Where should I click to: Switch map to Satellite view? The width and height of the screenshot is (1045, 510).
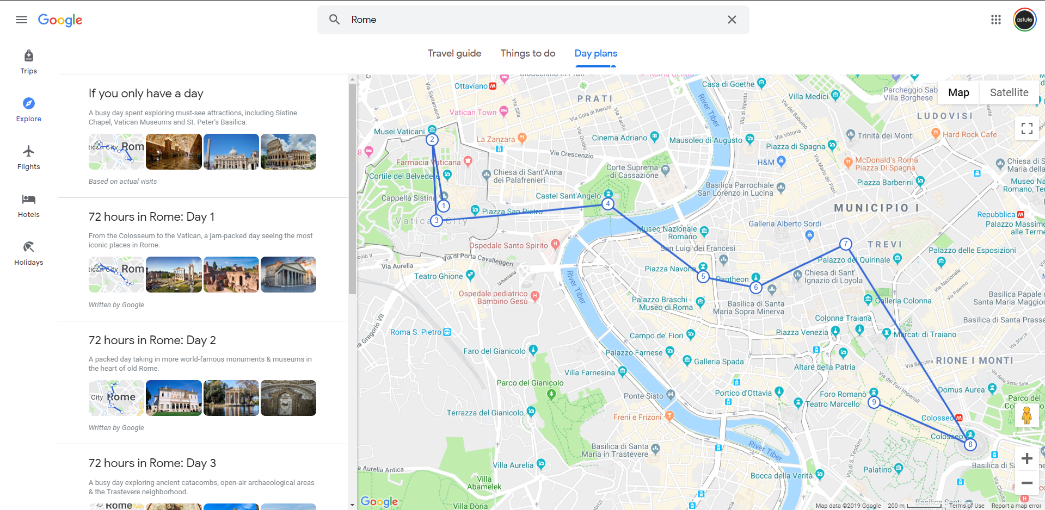1009,92
